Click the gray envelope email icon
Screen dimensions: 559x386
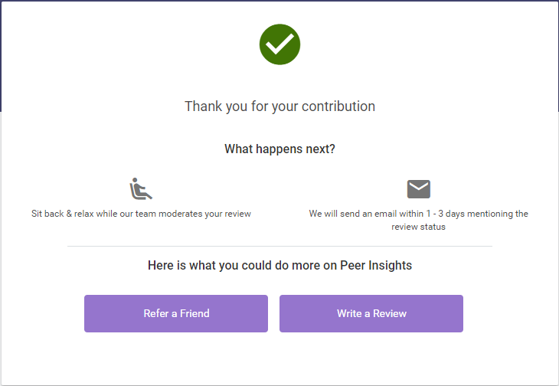418,189
